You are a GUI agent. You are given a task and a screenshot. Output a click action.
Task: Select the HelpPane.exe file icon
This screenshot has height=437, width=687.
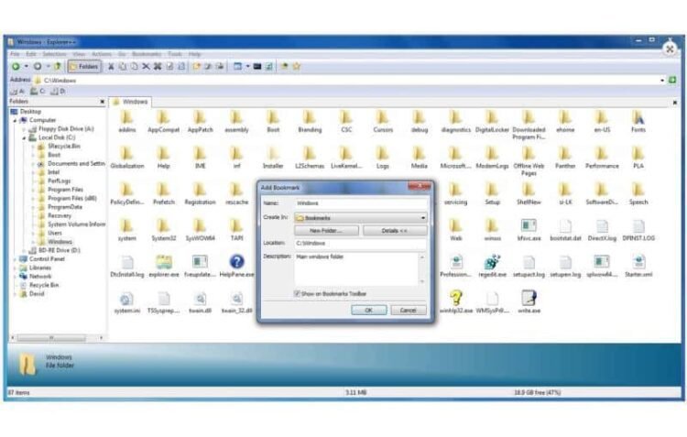tap(236, 266)
